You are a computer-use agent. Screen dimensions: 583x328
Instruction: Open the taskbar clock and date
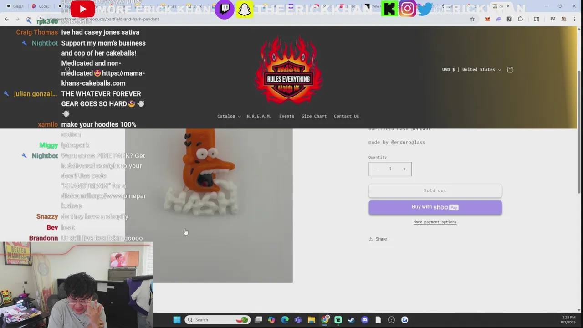tap(568, 320)
